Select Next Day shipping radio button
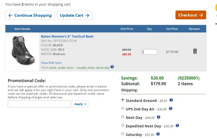The image size is (217, 139). [x=123, y=117]
